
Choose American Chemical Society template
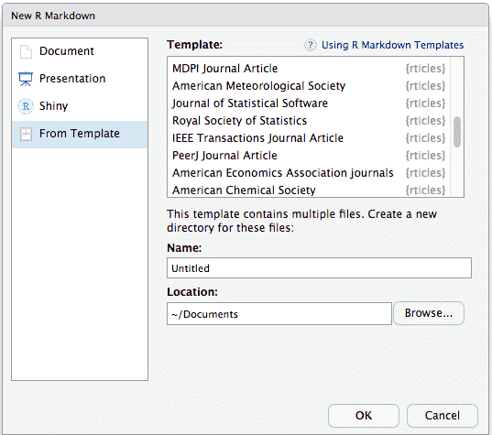(309, 190)
